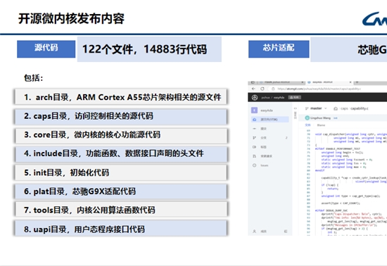Viewport: 387px width, 266px height.
Task: Click the easyAda project avatar in the sidebar
Action: 254,110
